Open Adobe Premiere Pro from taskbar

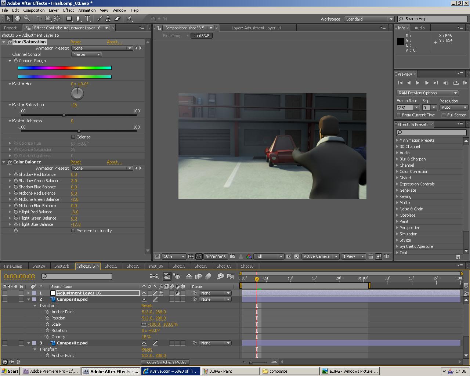coord(51,371)
